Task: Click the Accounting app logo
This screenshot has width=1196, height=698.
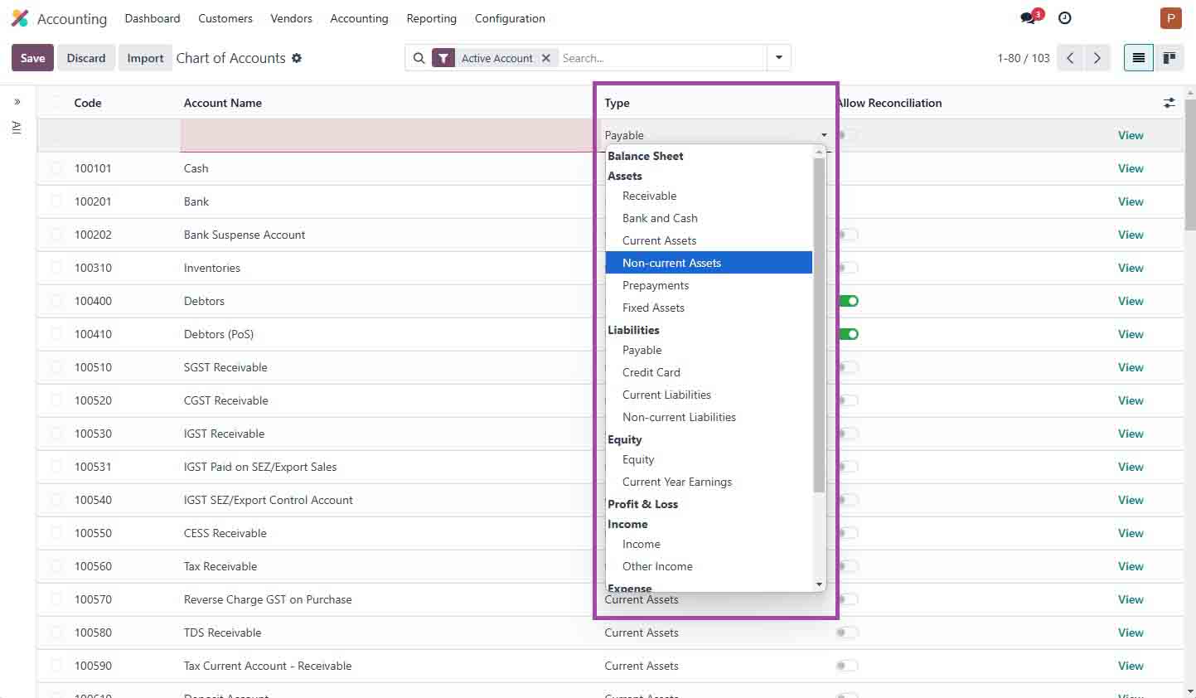Action: pyautogui.click(x=19, y=17)
